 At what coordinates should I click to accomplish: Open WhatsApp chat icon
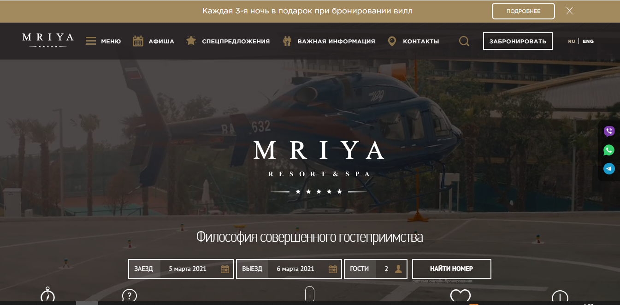tap(609, 150)
